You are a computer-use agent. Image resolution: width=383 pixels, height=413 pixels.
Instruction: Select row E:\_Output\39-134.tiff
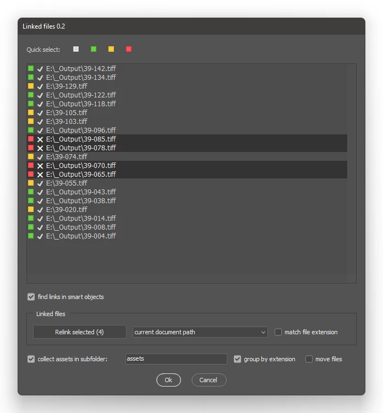click(187, 78)
